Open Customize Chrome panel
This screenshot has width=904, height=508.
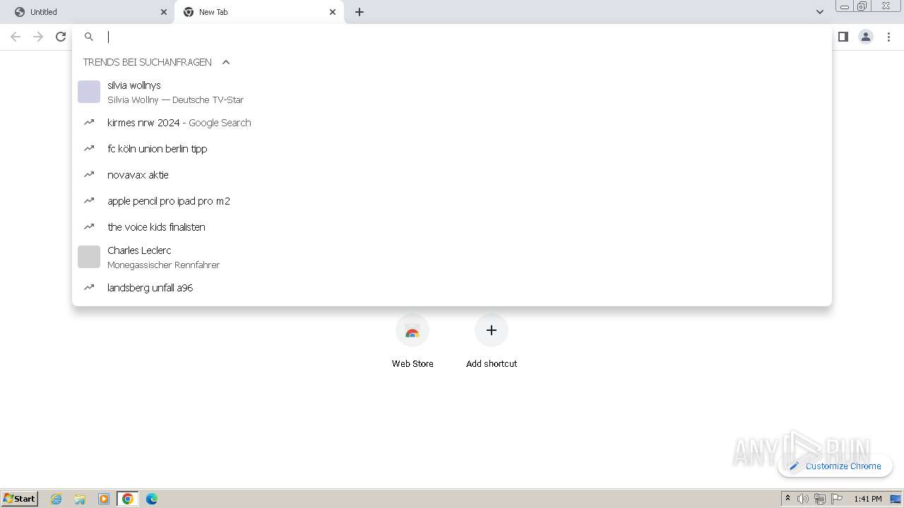(x=835, y=466)
